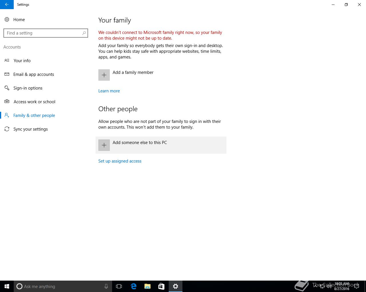
Task: Go back using the Settings back arrow
Action: (x=7, y=5)
